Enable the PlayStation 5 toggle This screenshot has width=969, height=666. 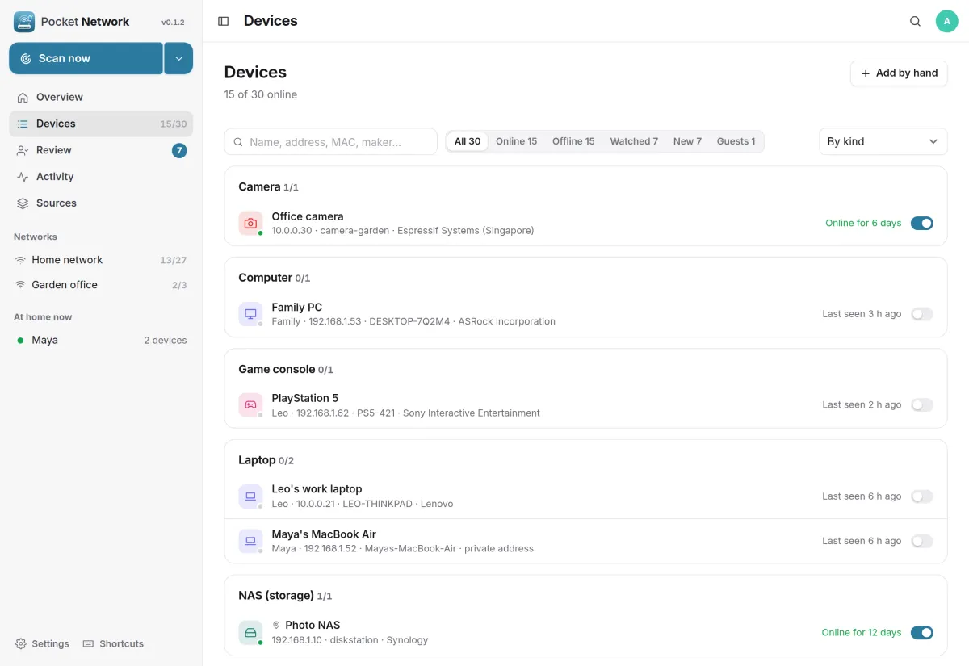[921, 405]
